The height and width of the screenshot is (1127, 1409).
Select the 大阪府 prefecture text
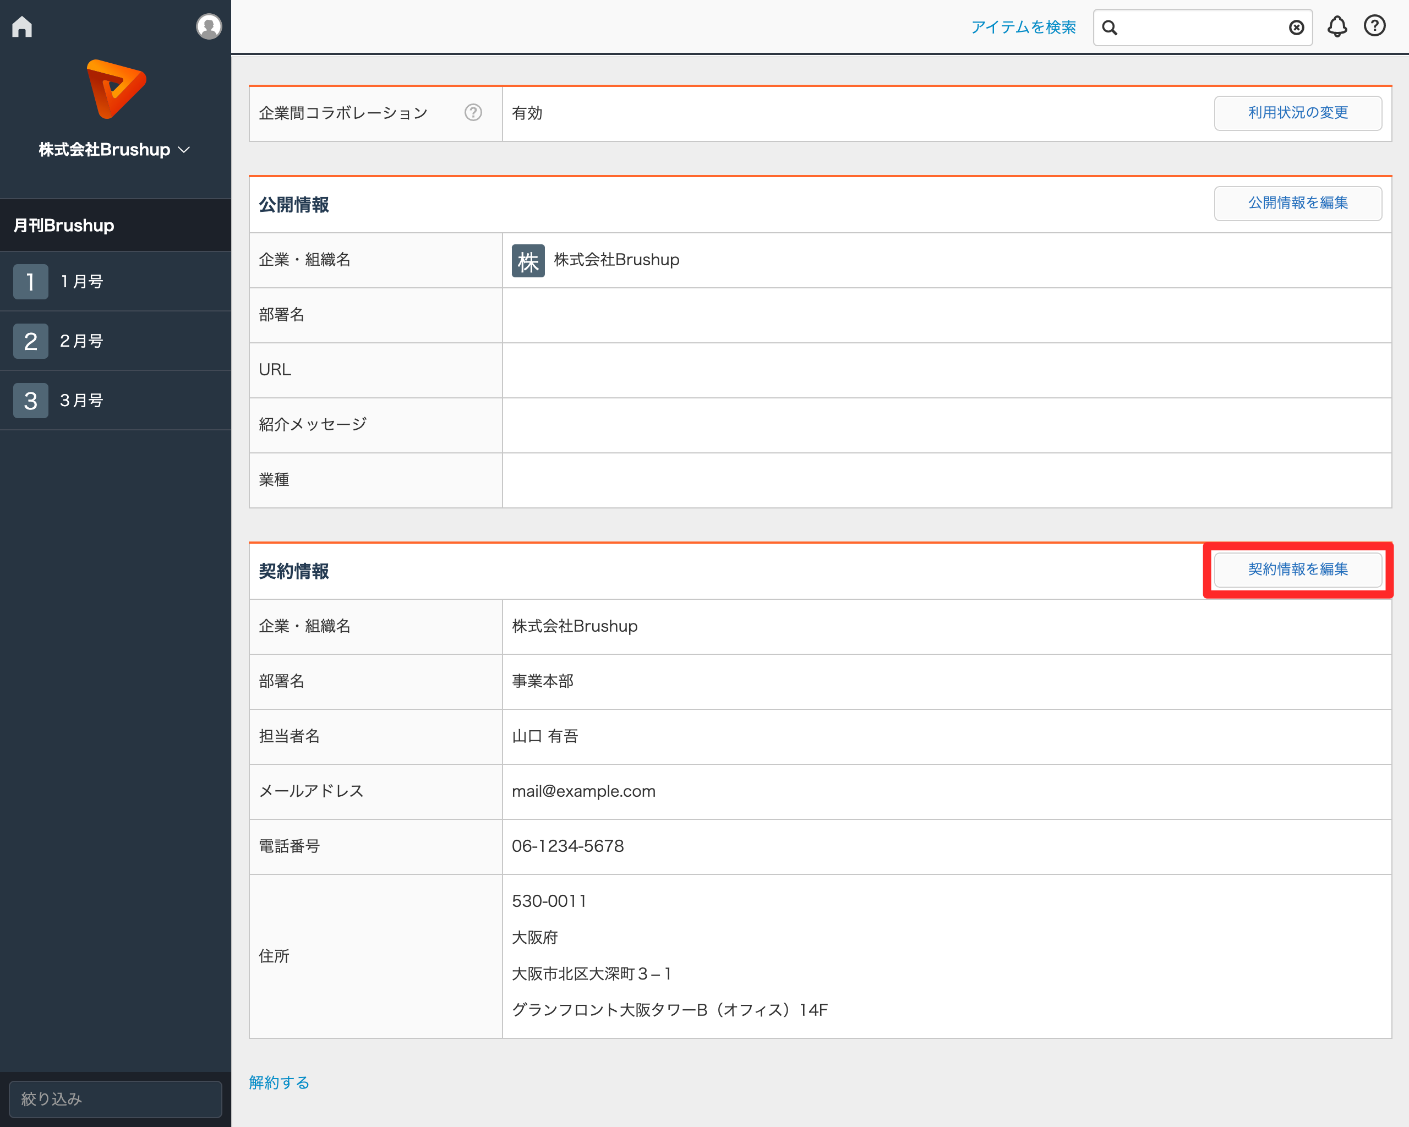534,938
